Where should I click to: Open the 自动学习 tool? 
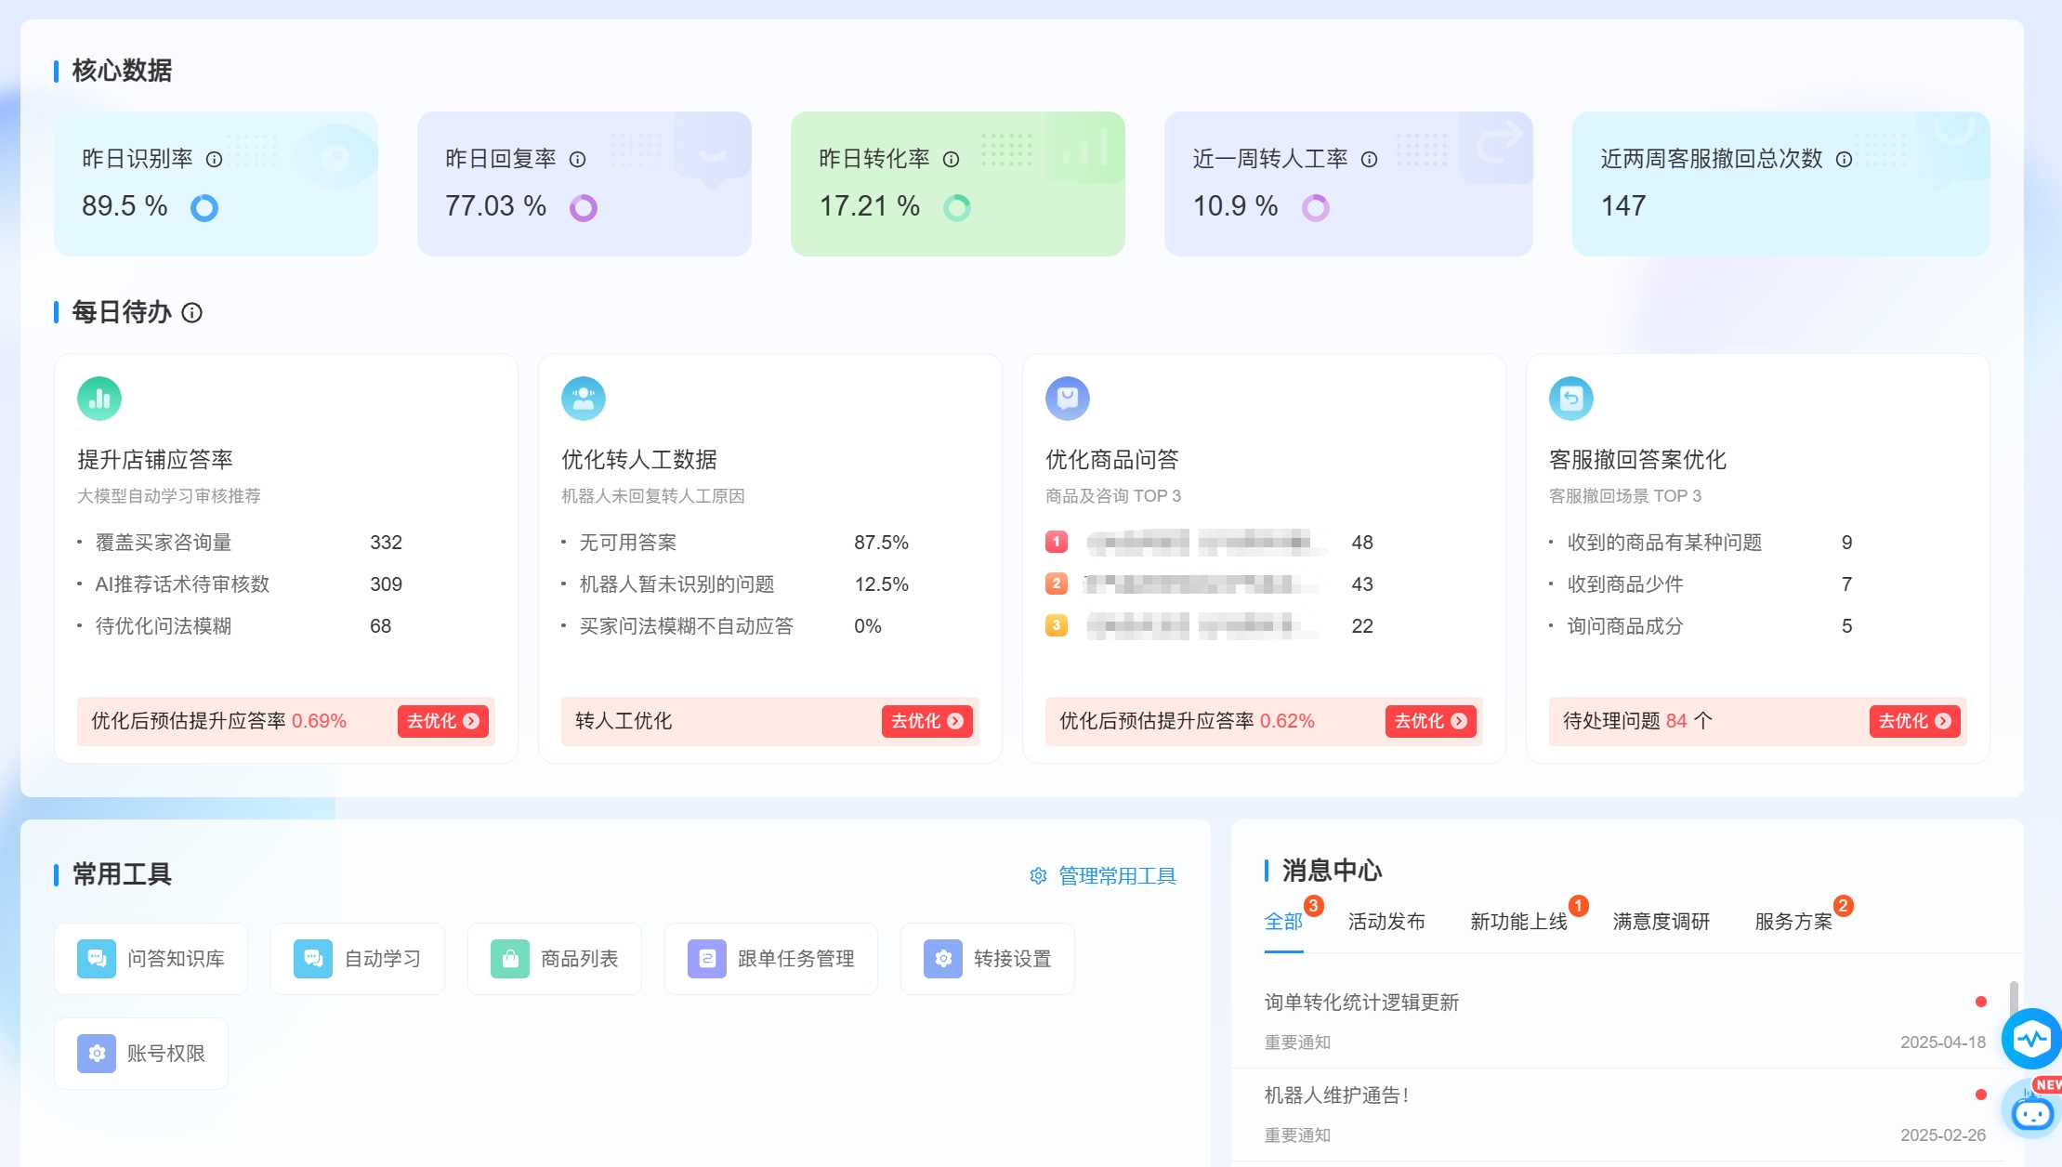357,958
